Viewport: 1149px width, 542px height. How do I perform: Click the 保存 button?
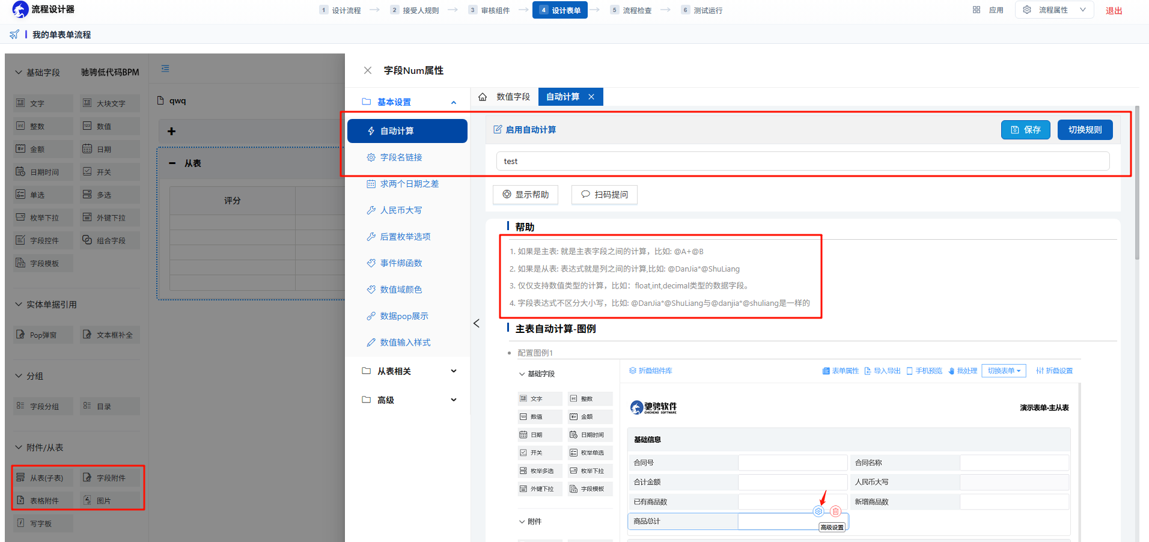point(1026,130)
